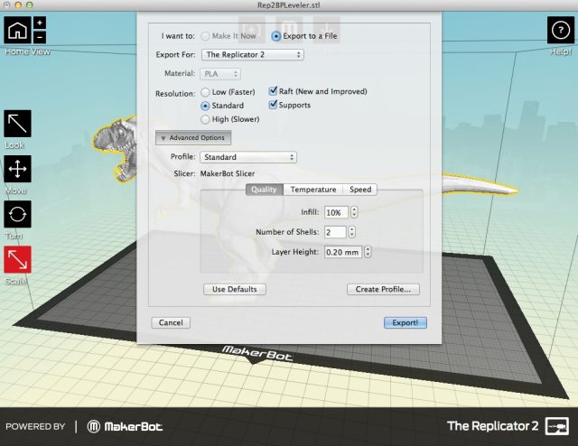Collapse the Advanced Options section
578x446 pixels.
coord(193,138)
